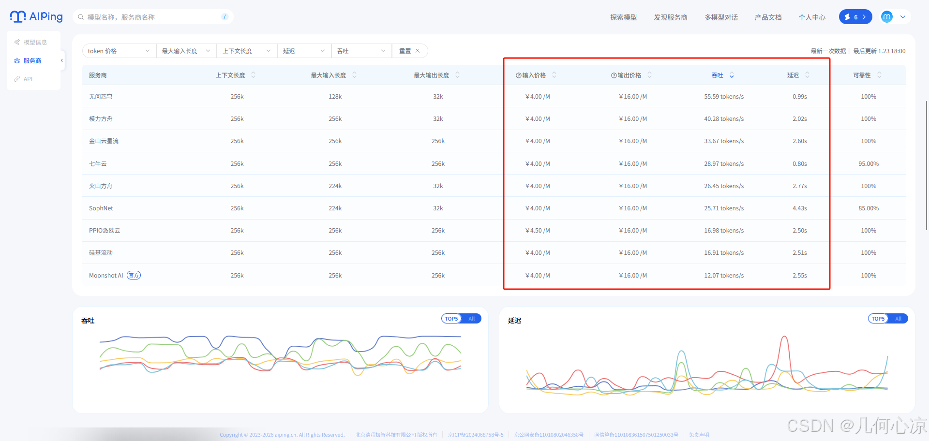Open the 网信算备 footer link
929x441 pixels.
[636, 435]
